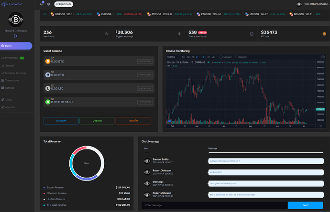Screen dimensions: 330x212
Task: Open the Hello, Robert Johnson user dropdown
Action: [x=313, y=4]
